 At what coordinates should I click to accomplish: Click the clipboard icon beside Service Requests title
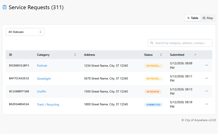pos(4,7)
